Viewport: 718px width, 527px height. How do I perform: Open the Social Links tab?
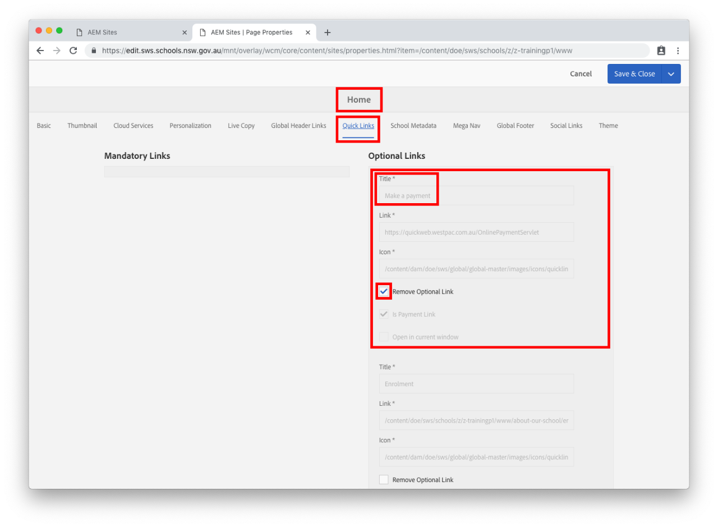567,126
